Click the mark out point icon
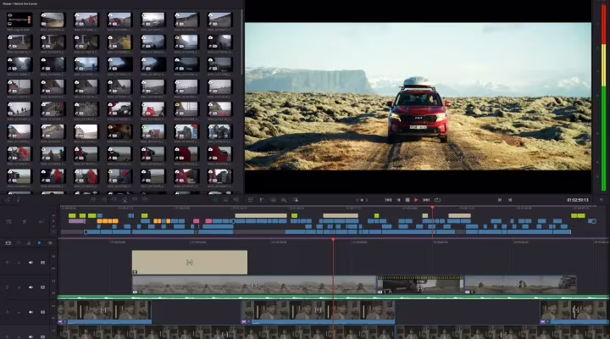Screen dimensions: 610x339 [x=510, y=200]
